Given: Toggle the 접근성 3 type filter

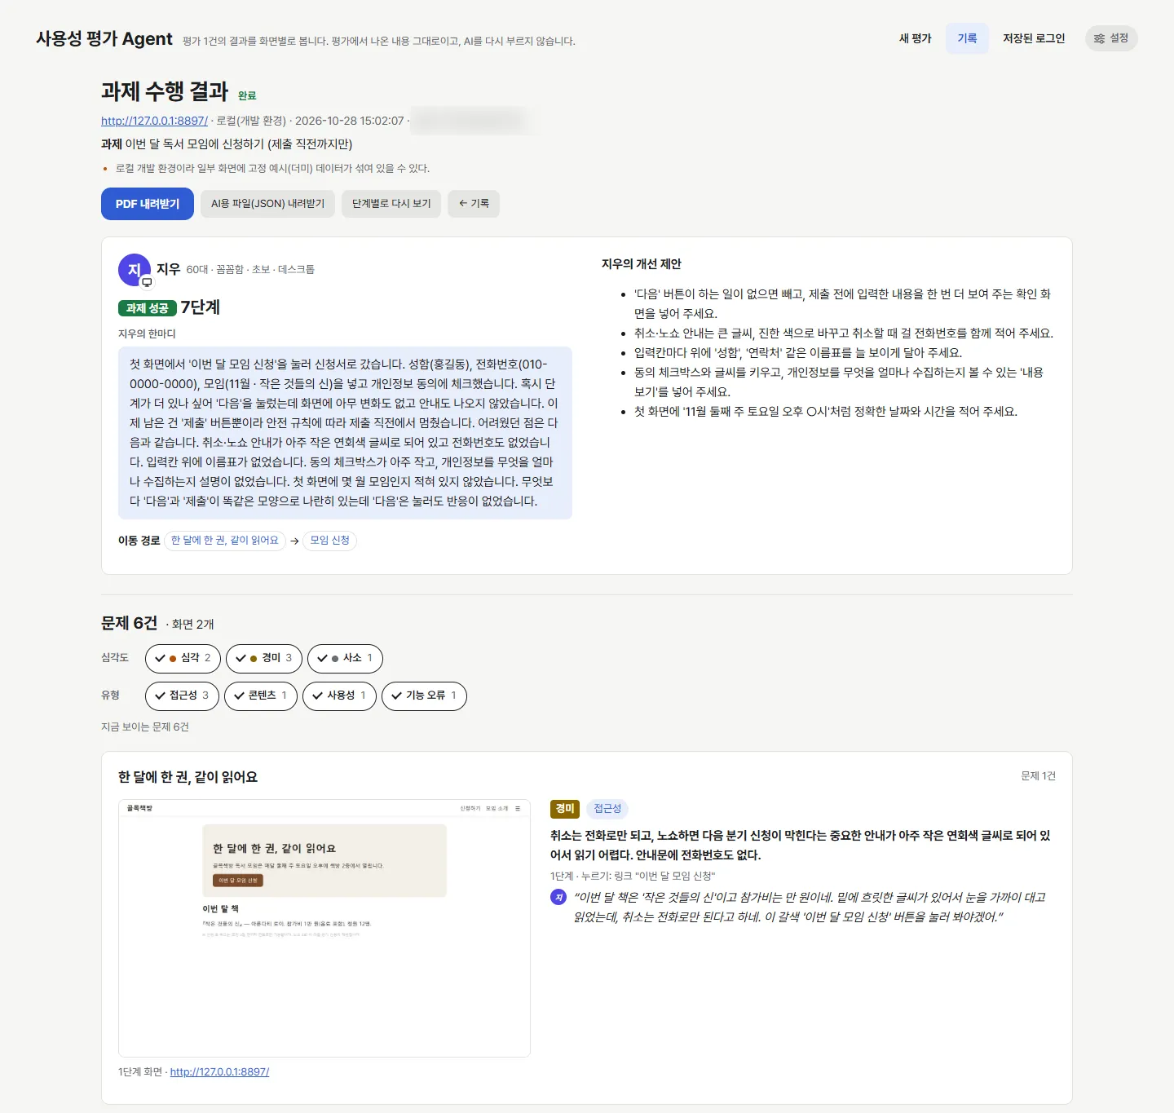Looking at the screenshot, I should click(x=182, y=696).
